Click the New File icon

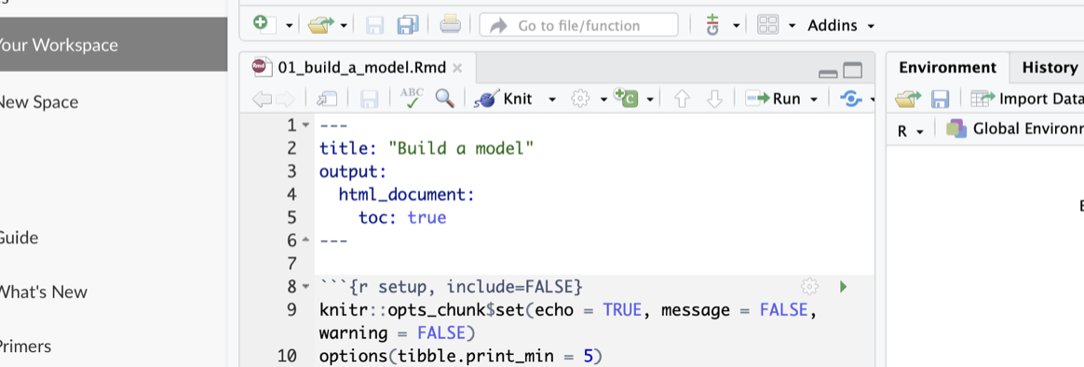(264, 25)
